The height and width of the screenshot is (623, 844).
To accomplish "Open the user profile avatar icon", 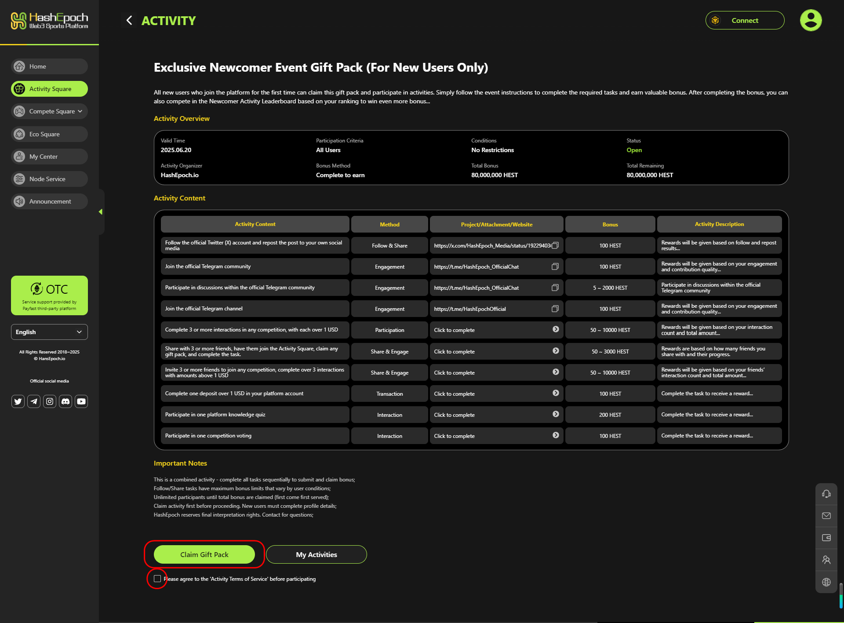I will (811, 20).
